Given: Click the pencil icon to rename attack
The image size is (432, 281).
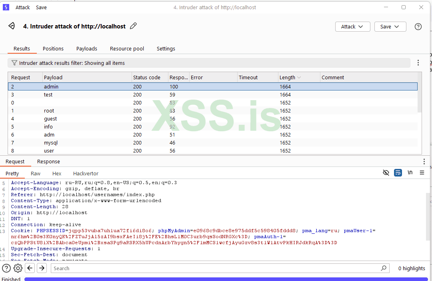Looking at the screenshot, I should tap(134, 26).
